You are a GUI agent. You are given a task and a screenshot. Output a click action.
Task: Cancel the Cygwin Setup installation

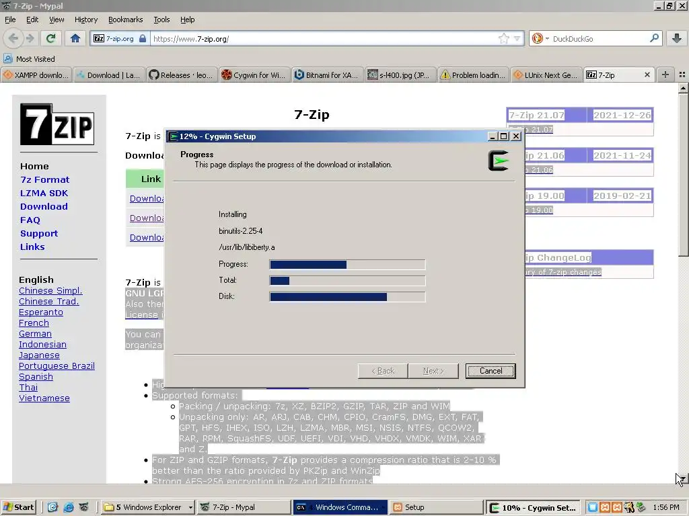pyautogui.click(x=491, y=371)
